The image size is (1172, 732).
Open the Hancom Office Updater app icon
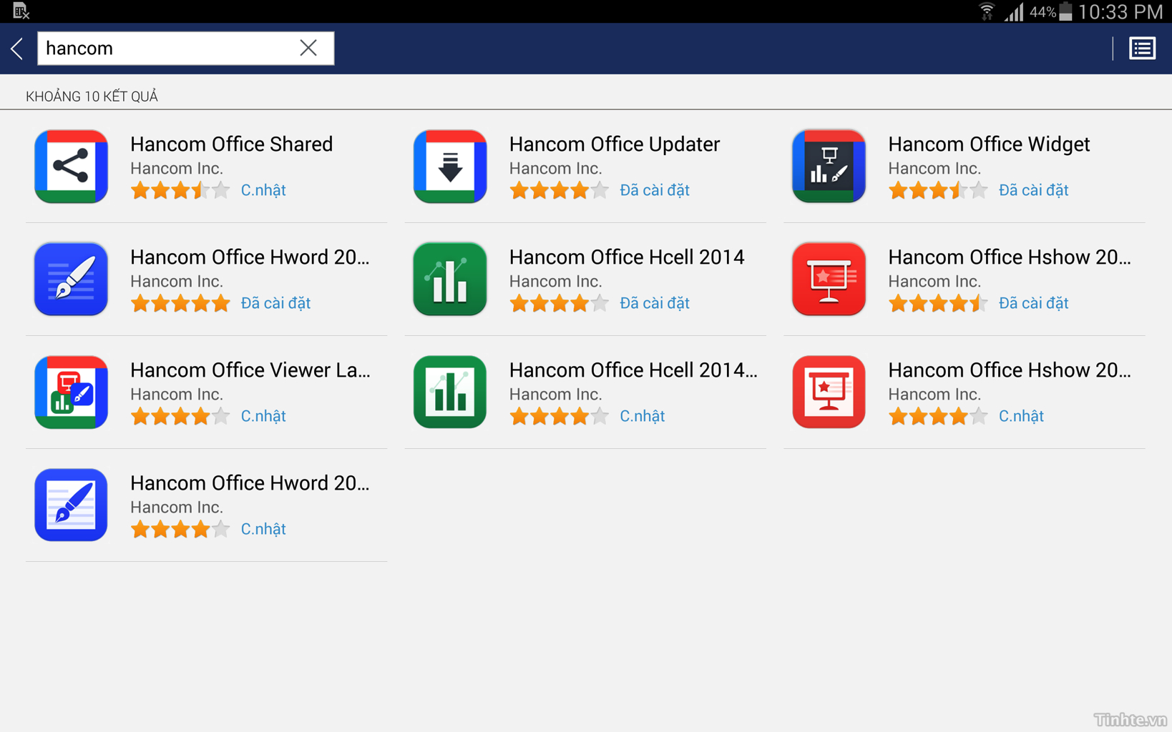coord(450,166)
